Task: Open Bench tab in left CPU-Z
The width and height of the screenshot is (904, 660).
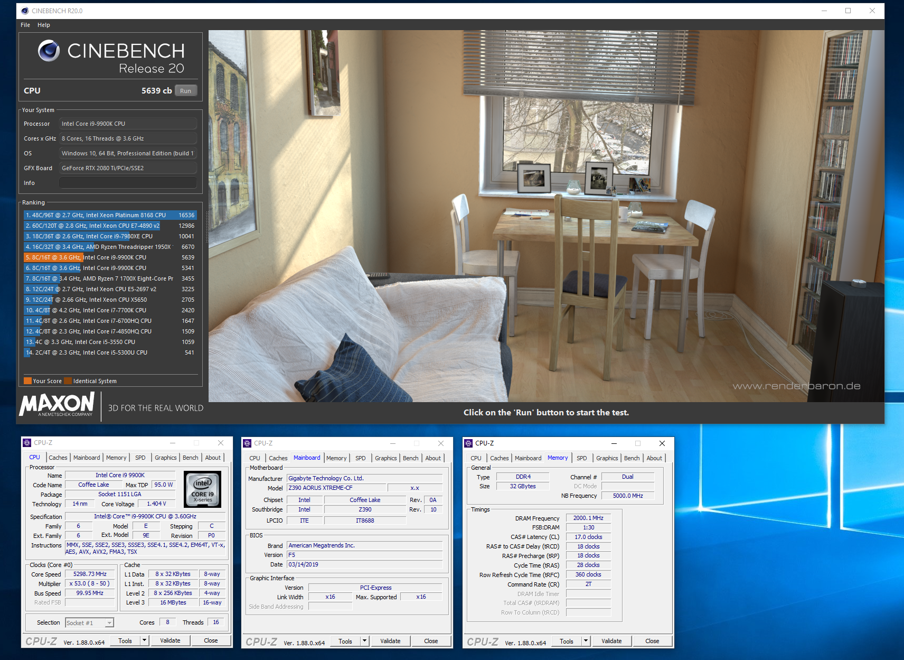Action: click(191, 458)
